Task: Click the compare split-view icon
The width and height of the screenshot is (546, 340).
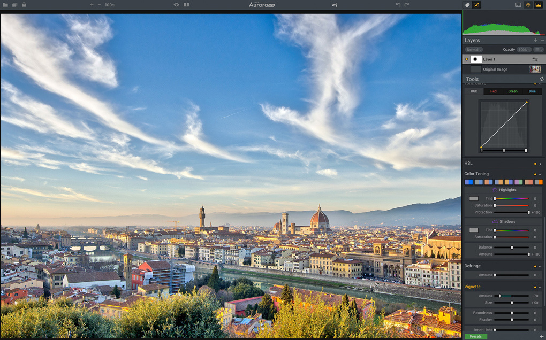Action: coord(186,5)
